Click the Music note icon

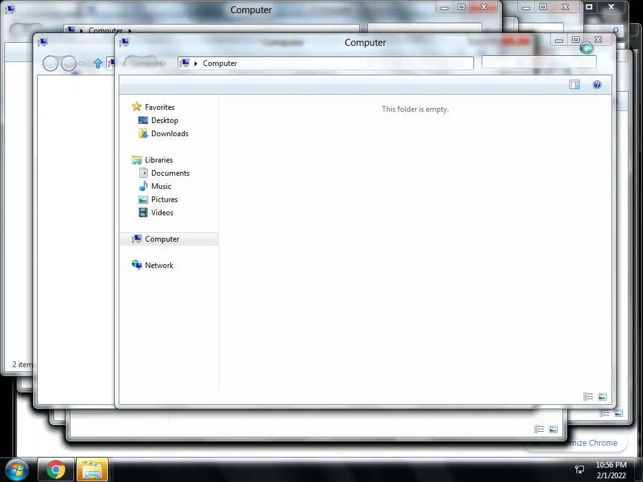pyautogui.click(x=143, y=186)
